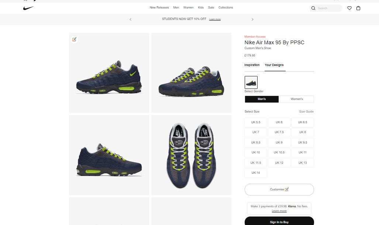Choose size UK 5.5
The height and width of the screenshot is (225, 379).
click(256, 122)
